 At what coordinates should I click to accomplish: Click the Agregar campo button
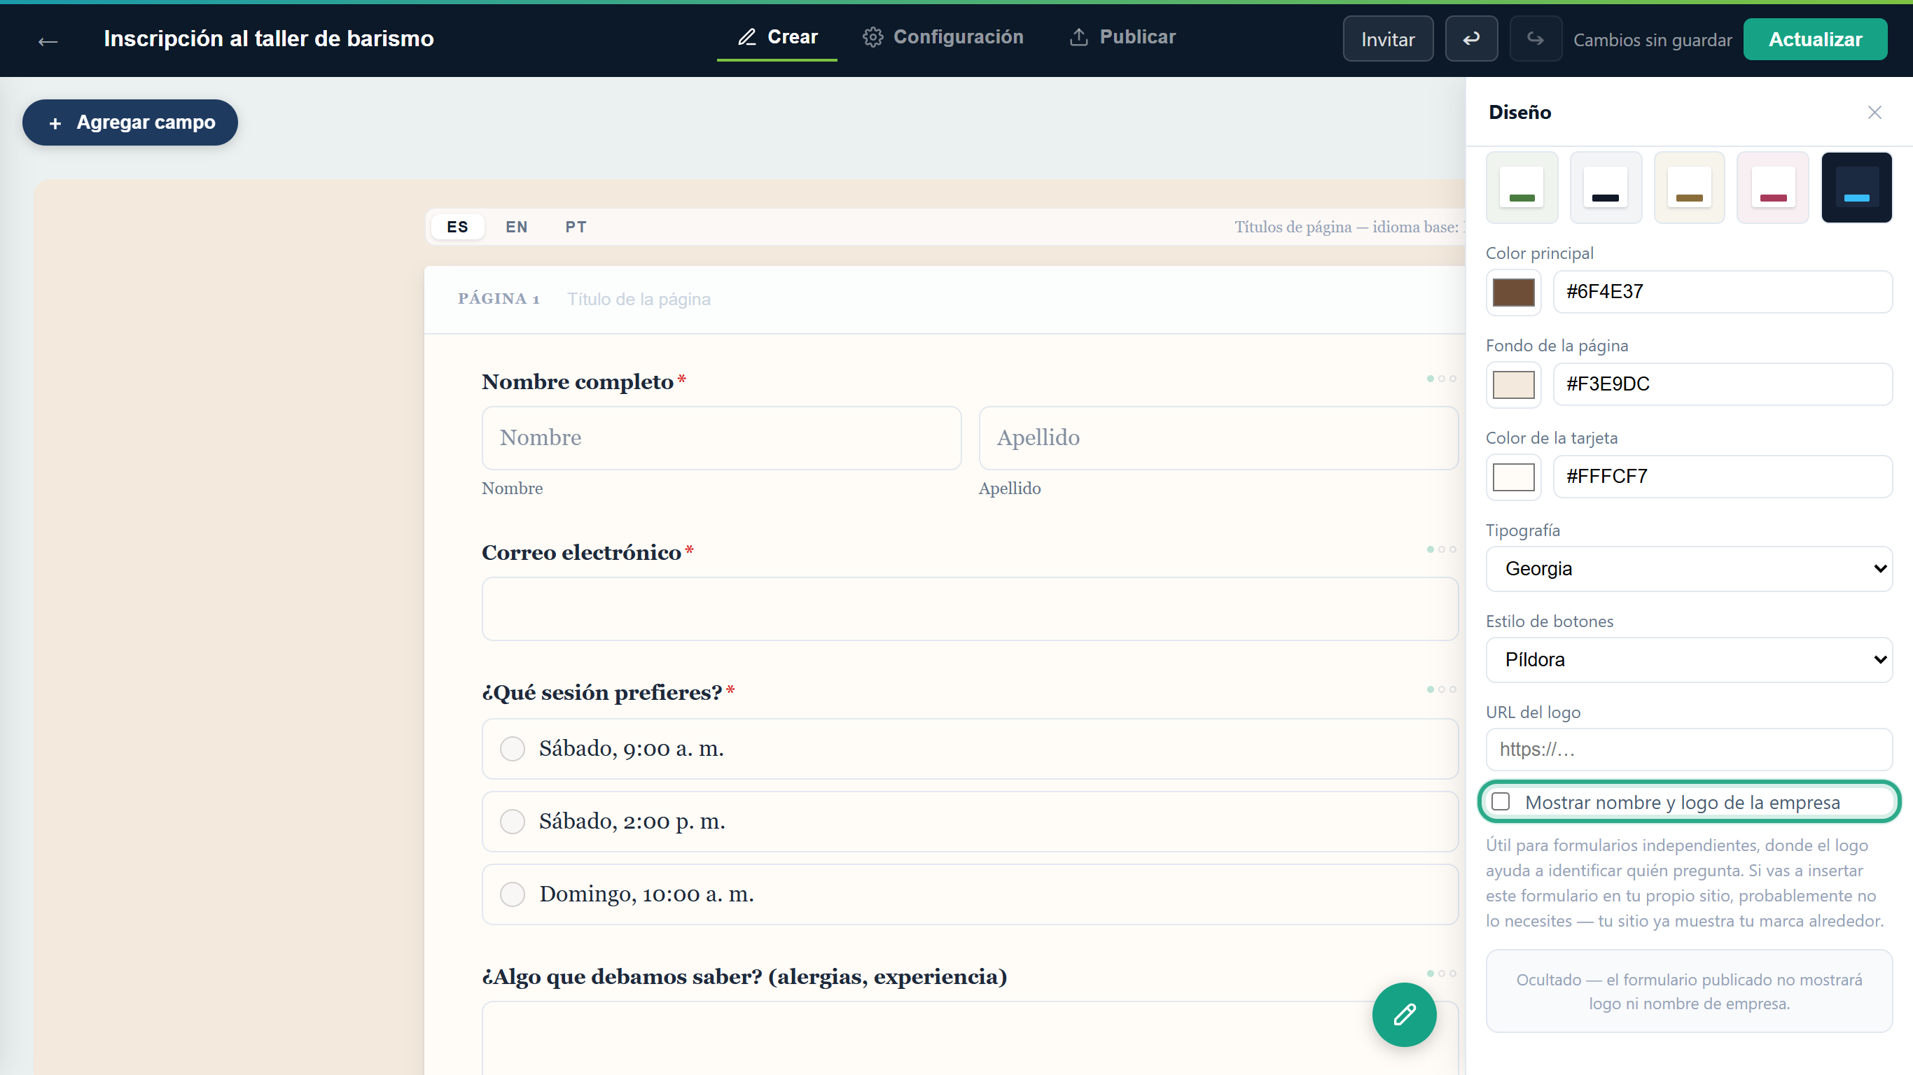click(130, 122)
